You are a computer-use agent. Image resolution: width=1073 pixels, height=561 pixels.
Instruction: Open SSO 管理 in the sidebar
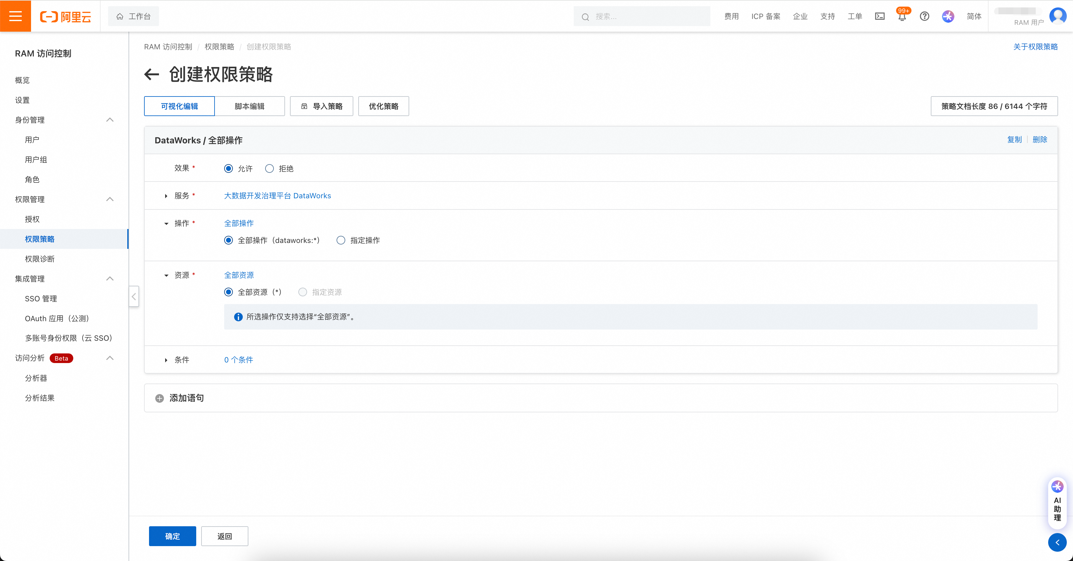coord(41,298)
